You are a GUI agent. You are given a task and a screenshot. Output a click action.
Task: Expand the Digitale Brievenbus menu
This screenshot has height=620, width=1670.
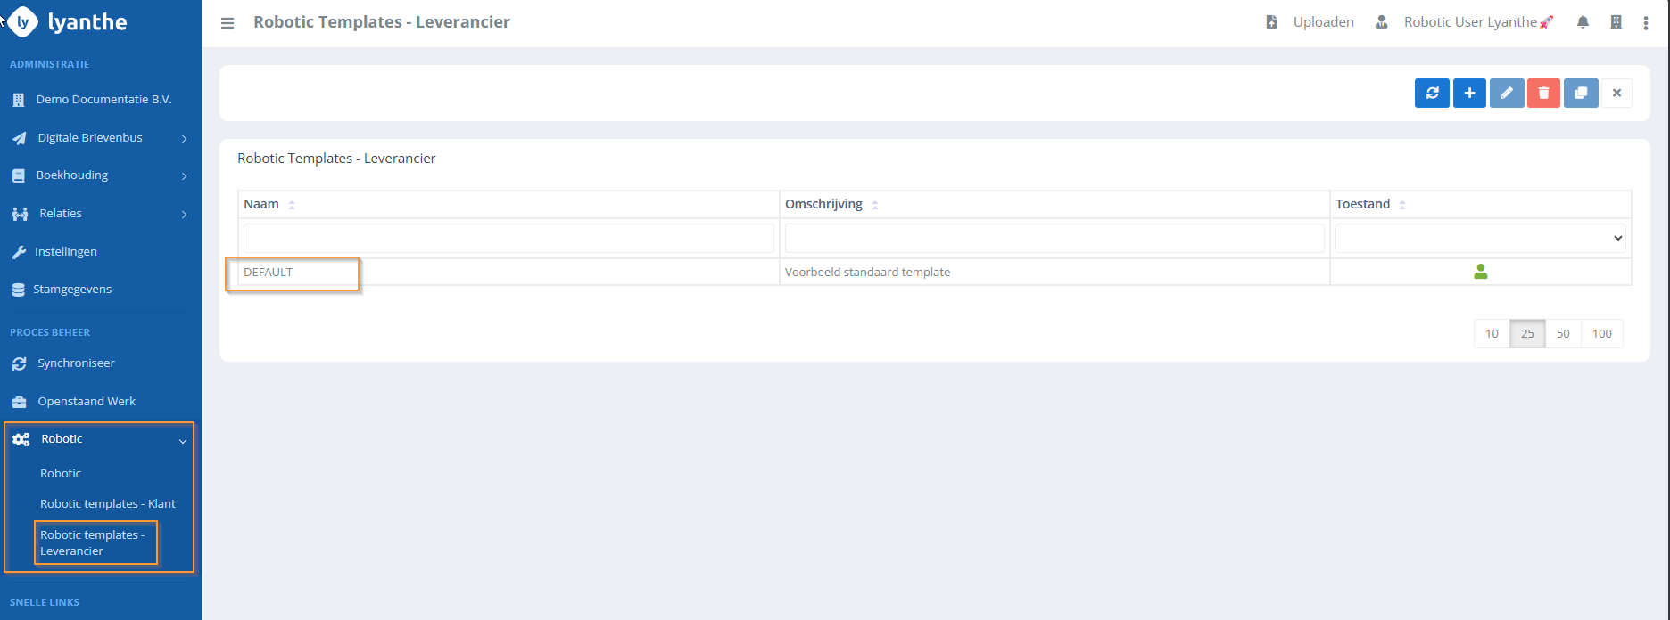tap(100, 138)
